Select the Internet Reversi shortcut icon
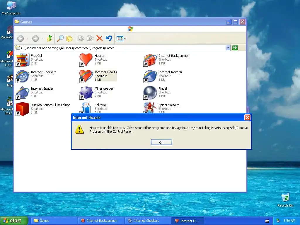This screenshot has width=300, height=225. pyautogui.click(x=150, y=76)
